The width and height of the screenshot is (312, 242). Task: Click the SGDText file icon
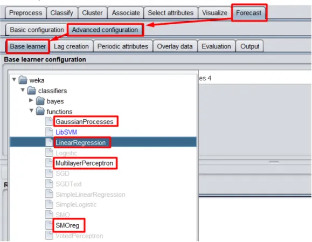[x=49, y=183]
